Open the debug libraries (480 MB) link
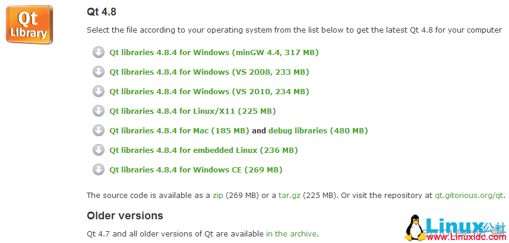Screen dimensions: 509x243 (x=318, y=130)
